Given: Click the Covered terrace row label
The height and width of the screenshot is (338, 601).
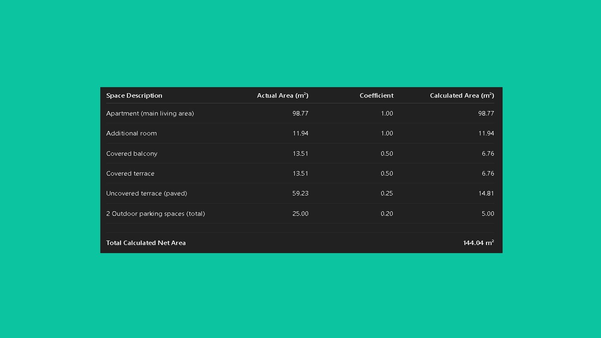Looking at the screenshot, I should pos(130,174).
